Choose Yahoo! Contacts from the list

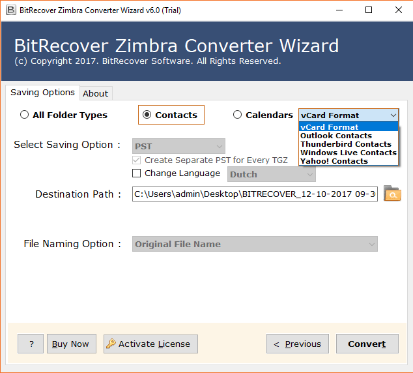pos(349,161)
